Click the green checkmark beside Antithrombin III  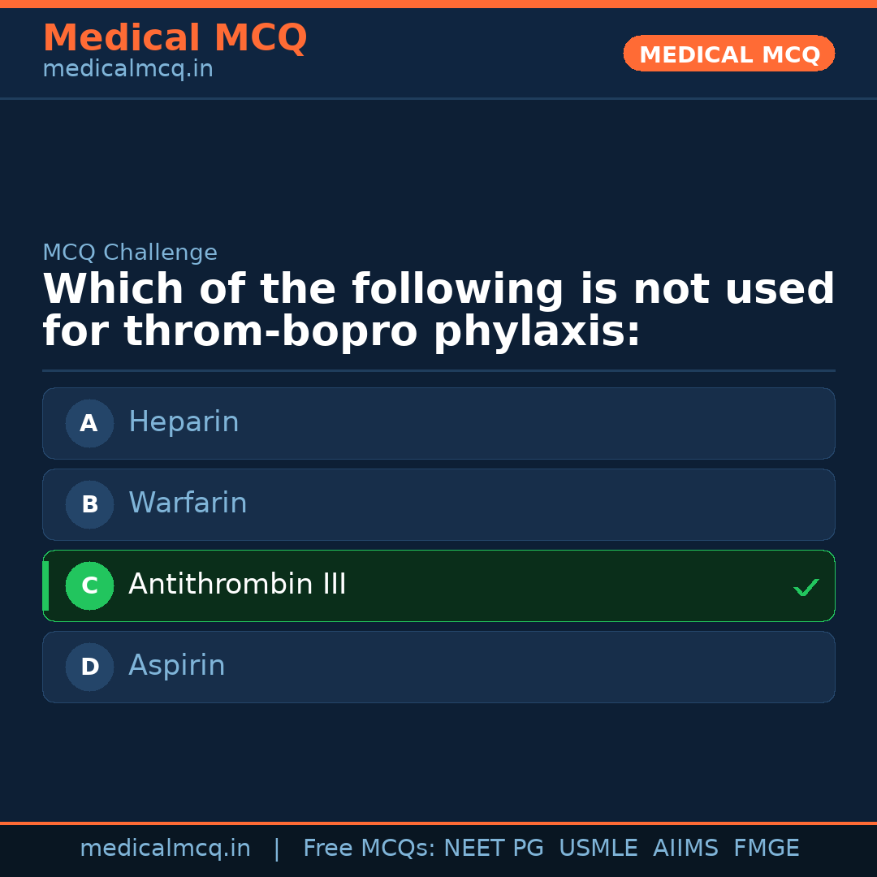[x=806, y=587]
